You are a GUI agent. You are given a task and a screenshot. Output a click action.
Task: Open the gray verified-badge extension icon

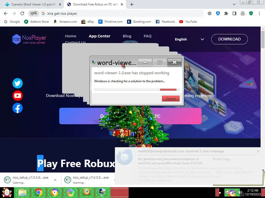[210, 13]
